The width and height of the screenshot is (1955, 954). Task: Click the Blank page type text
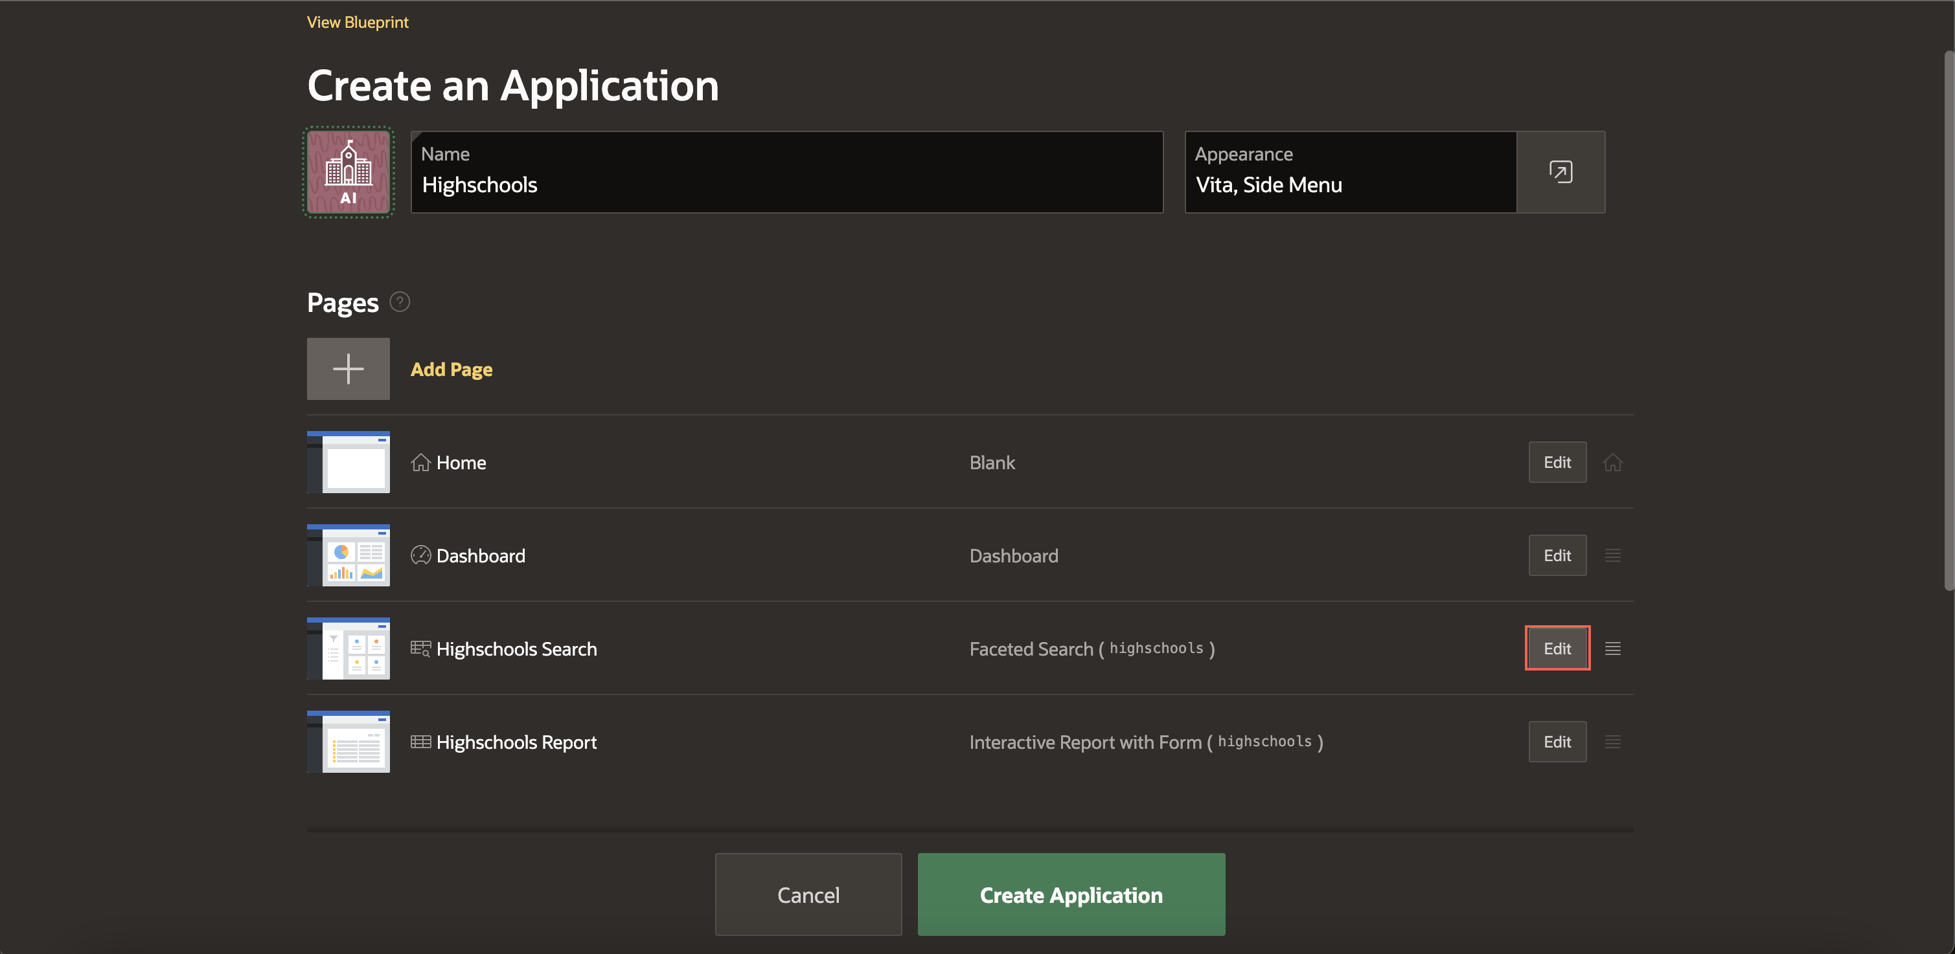tap(992, 463)
